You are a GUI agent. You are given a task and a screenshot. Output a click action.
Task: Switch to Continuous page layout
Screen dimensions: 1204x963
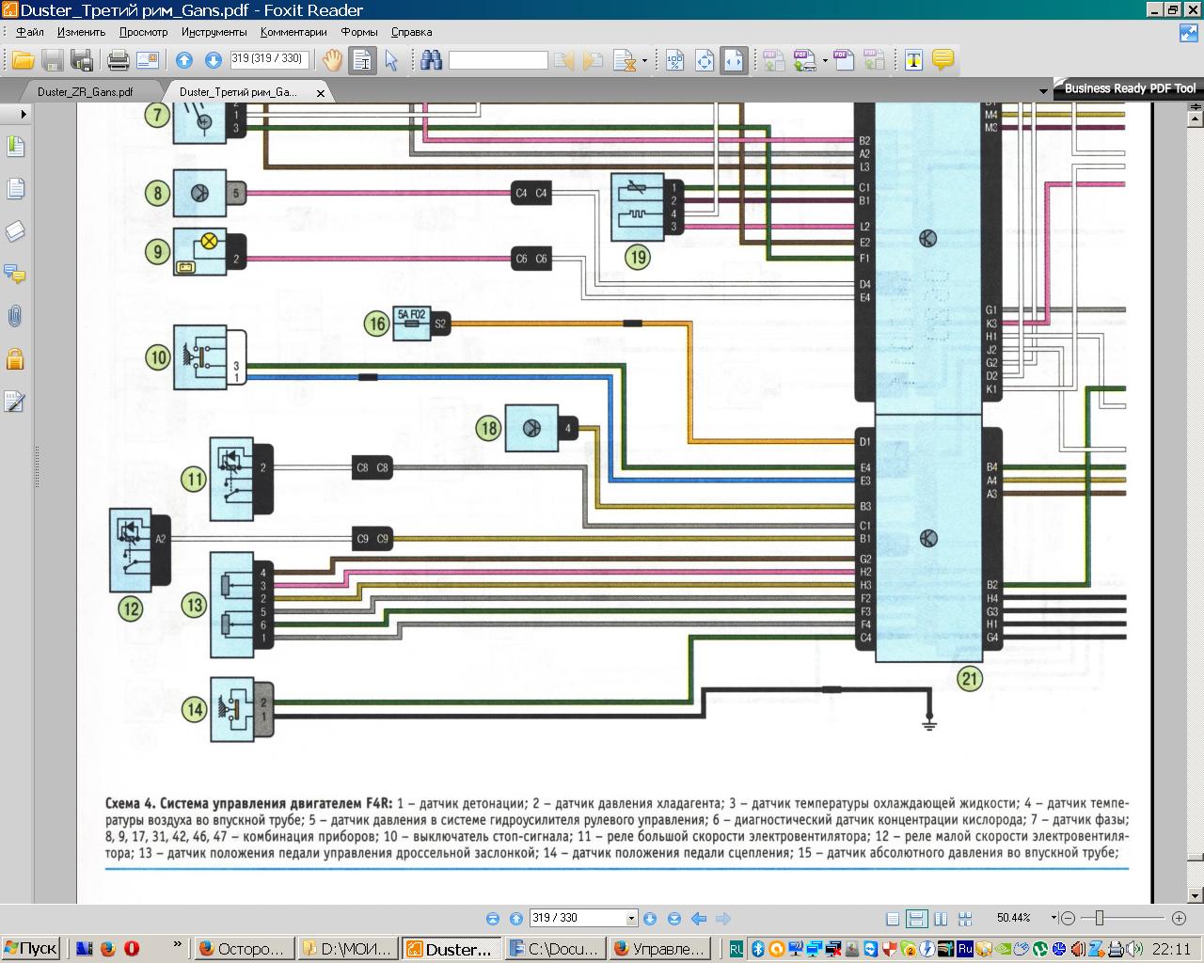(916, 919)
